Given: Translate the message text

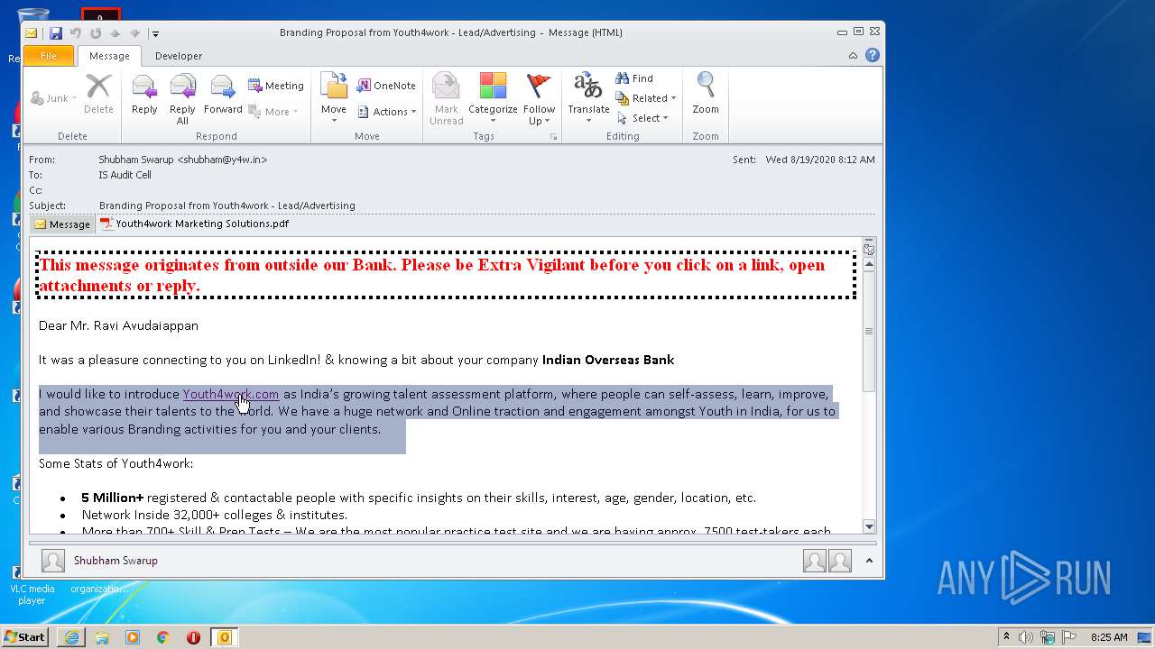Looking at the screenshot, I should pyautogui.click(x=588, y=98).
